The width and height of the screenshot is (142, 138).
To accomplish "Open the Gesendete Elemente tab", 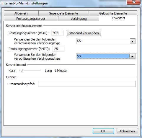I will tap(63, 13).
